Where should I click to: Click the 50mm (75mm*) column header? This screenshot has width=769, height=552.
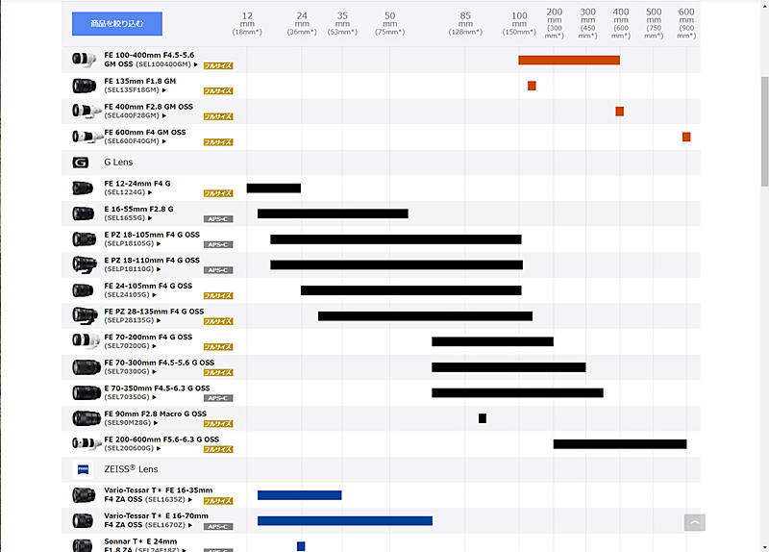point(390,23)
